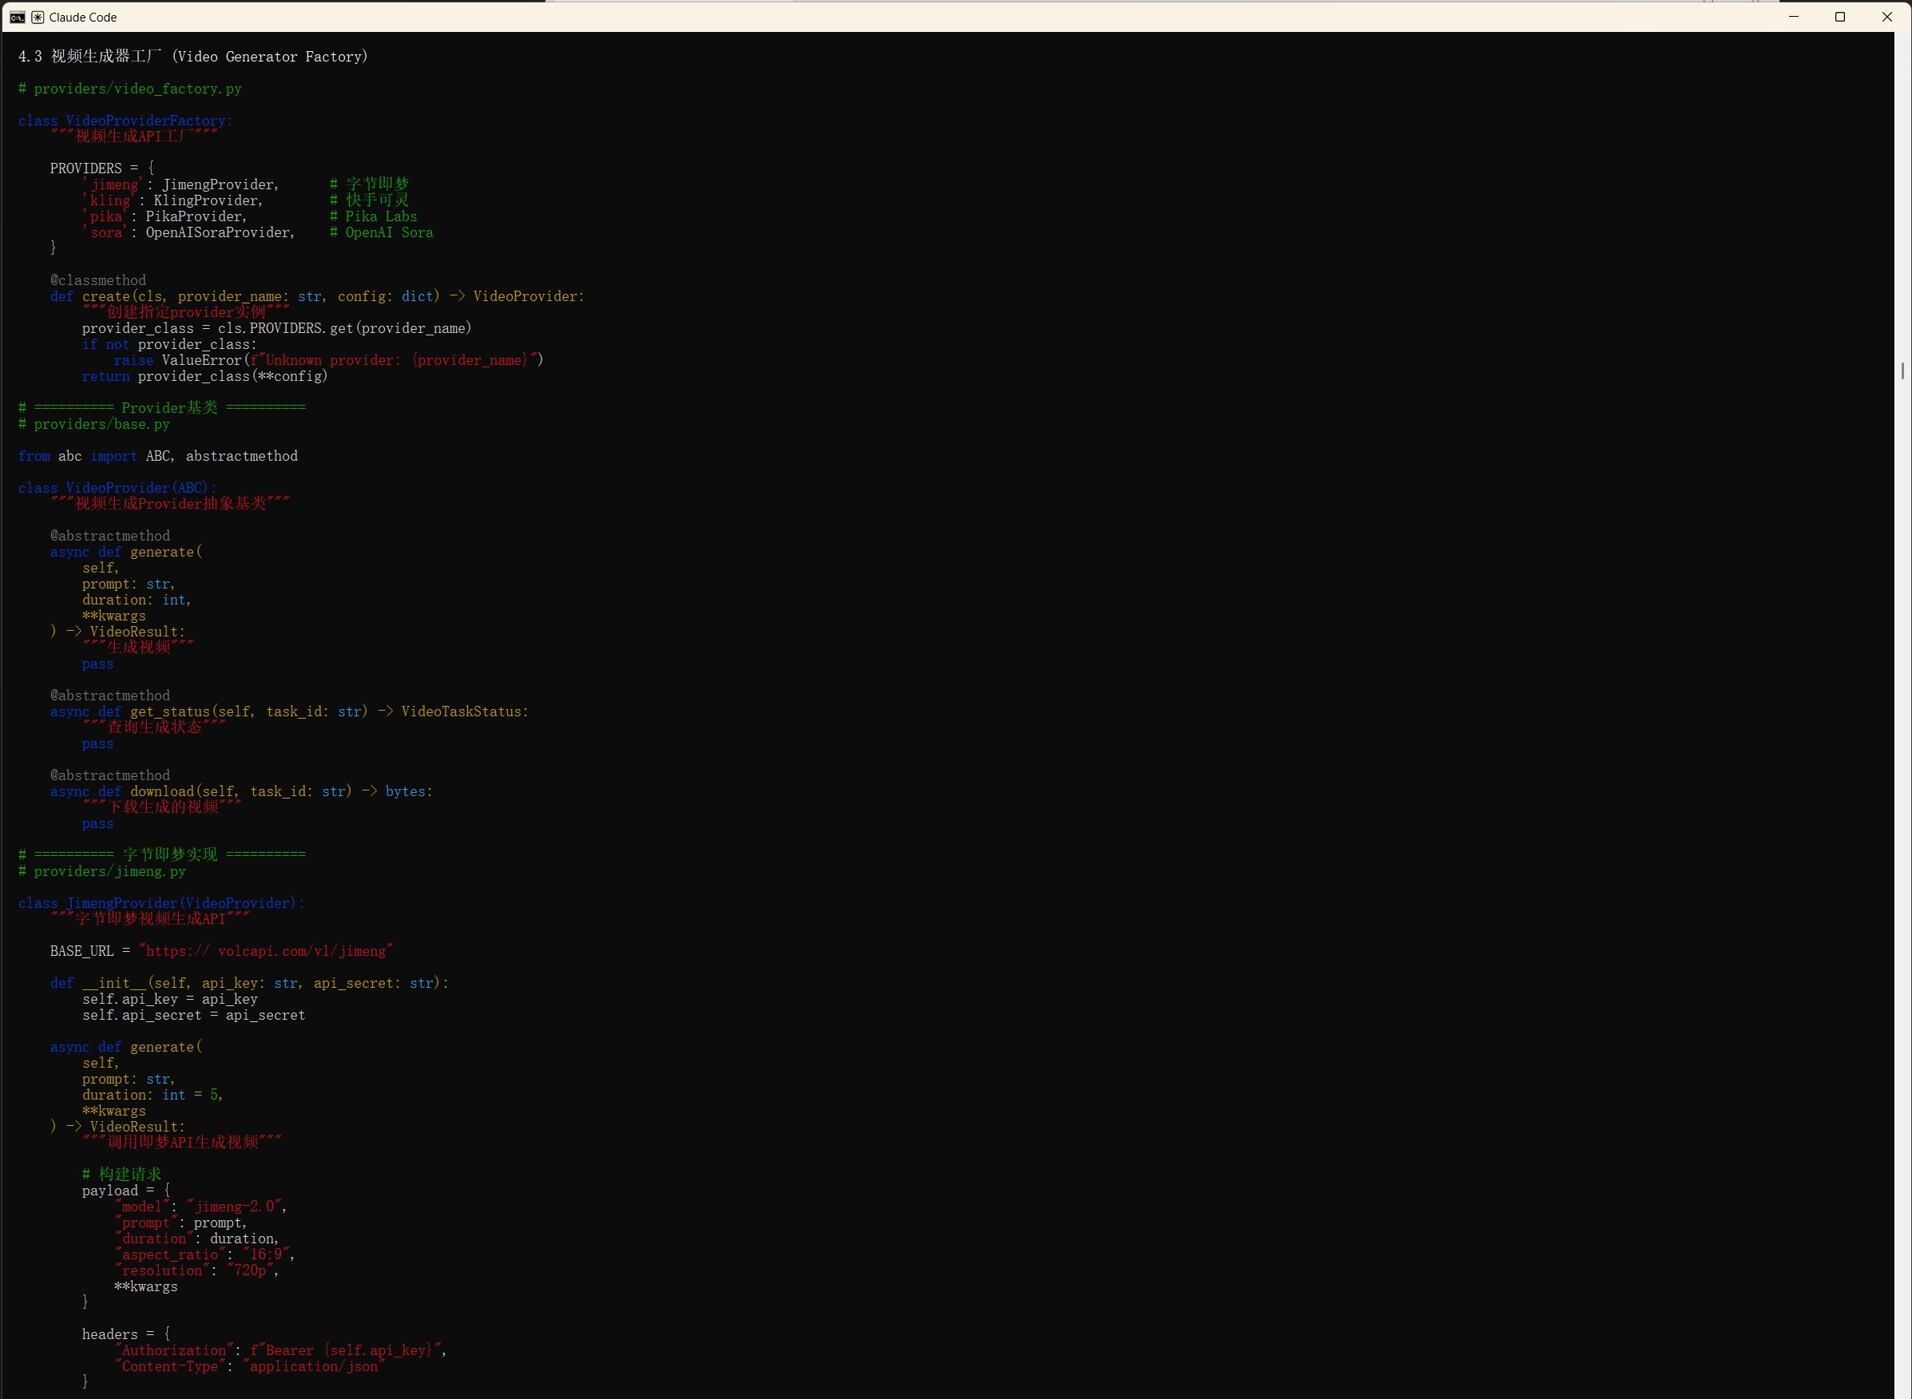The image size is (1912, 1399).
Task: Click comment '# 构建请求'
Action: point(122,1175)
